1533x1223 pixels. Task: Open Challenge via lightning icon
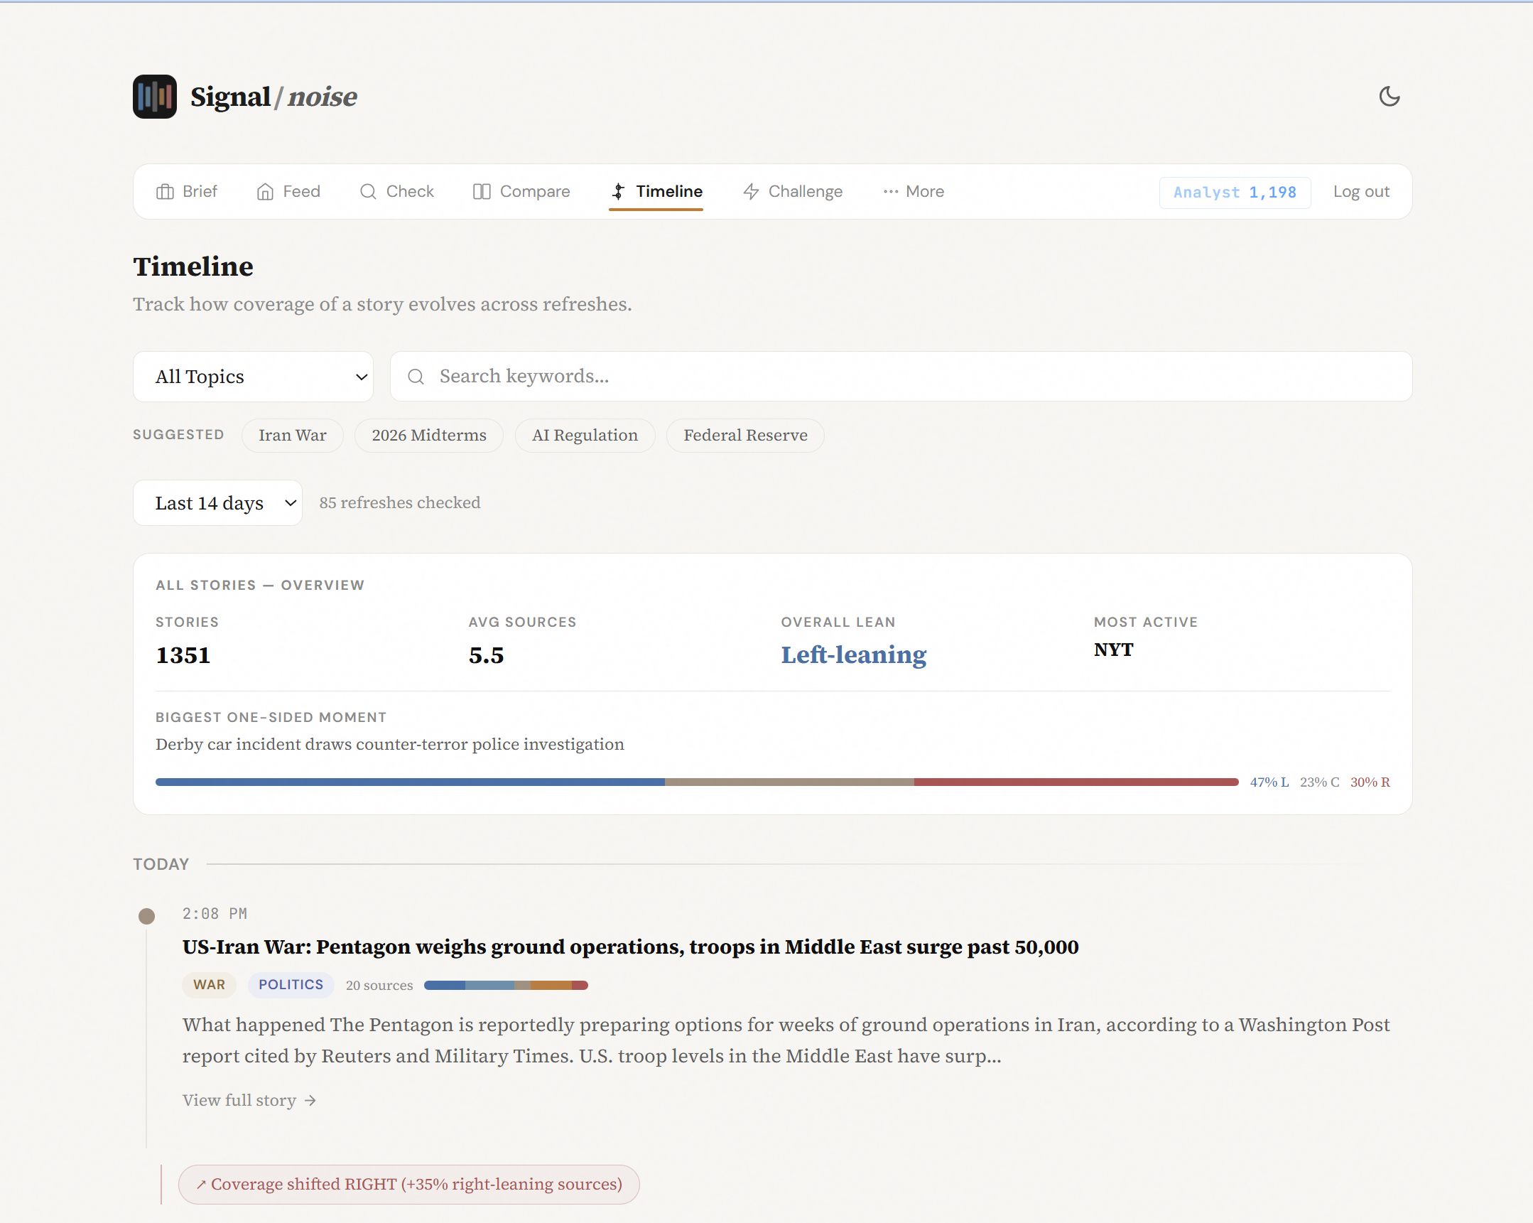[x=751, y=191]
